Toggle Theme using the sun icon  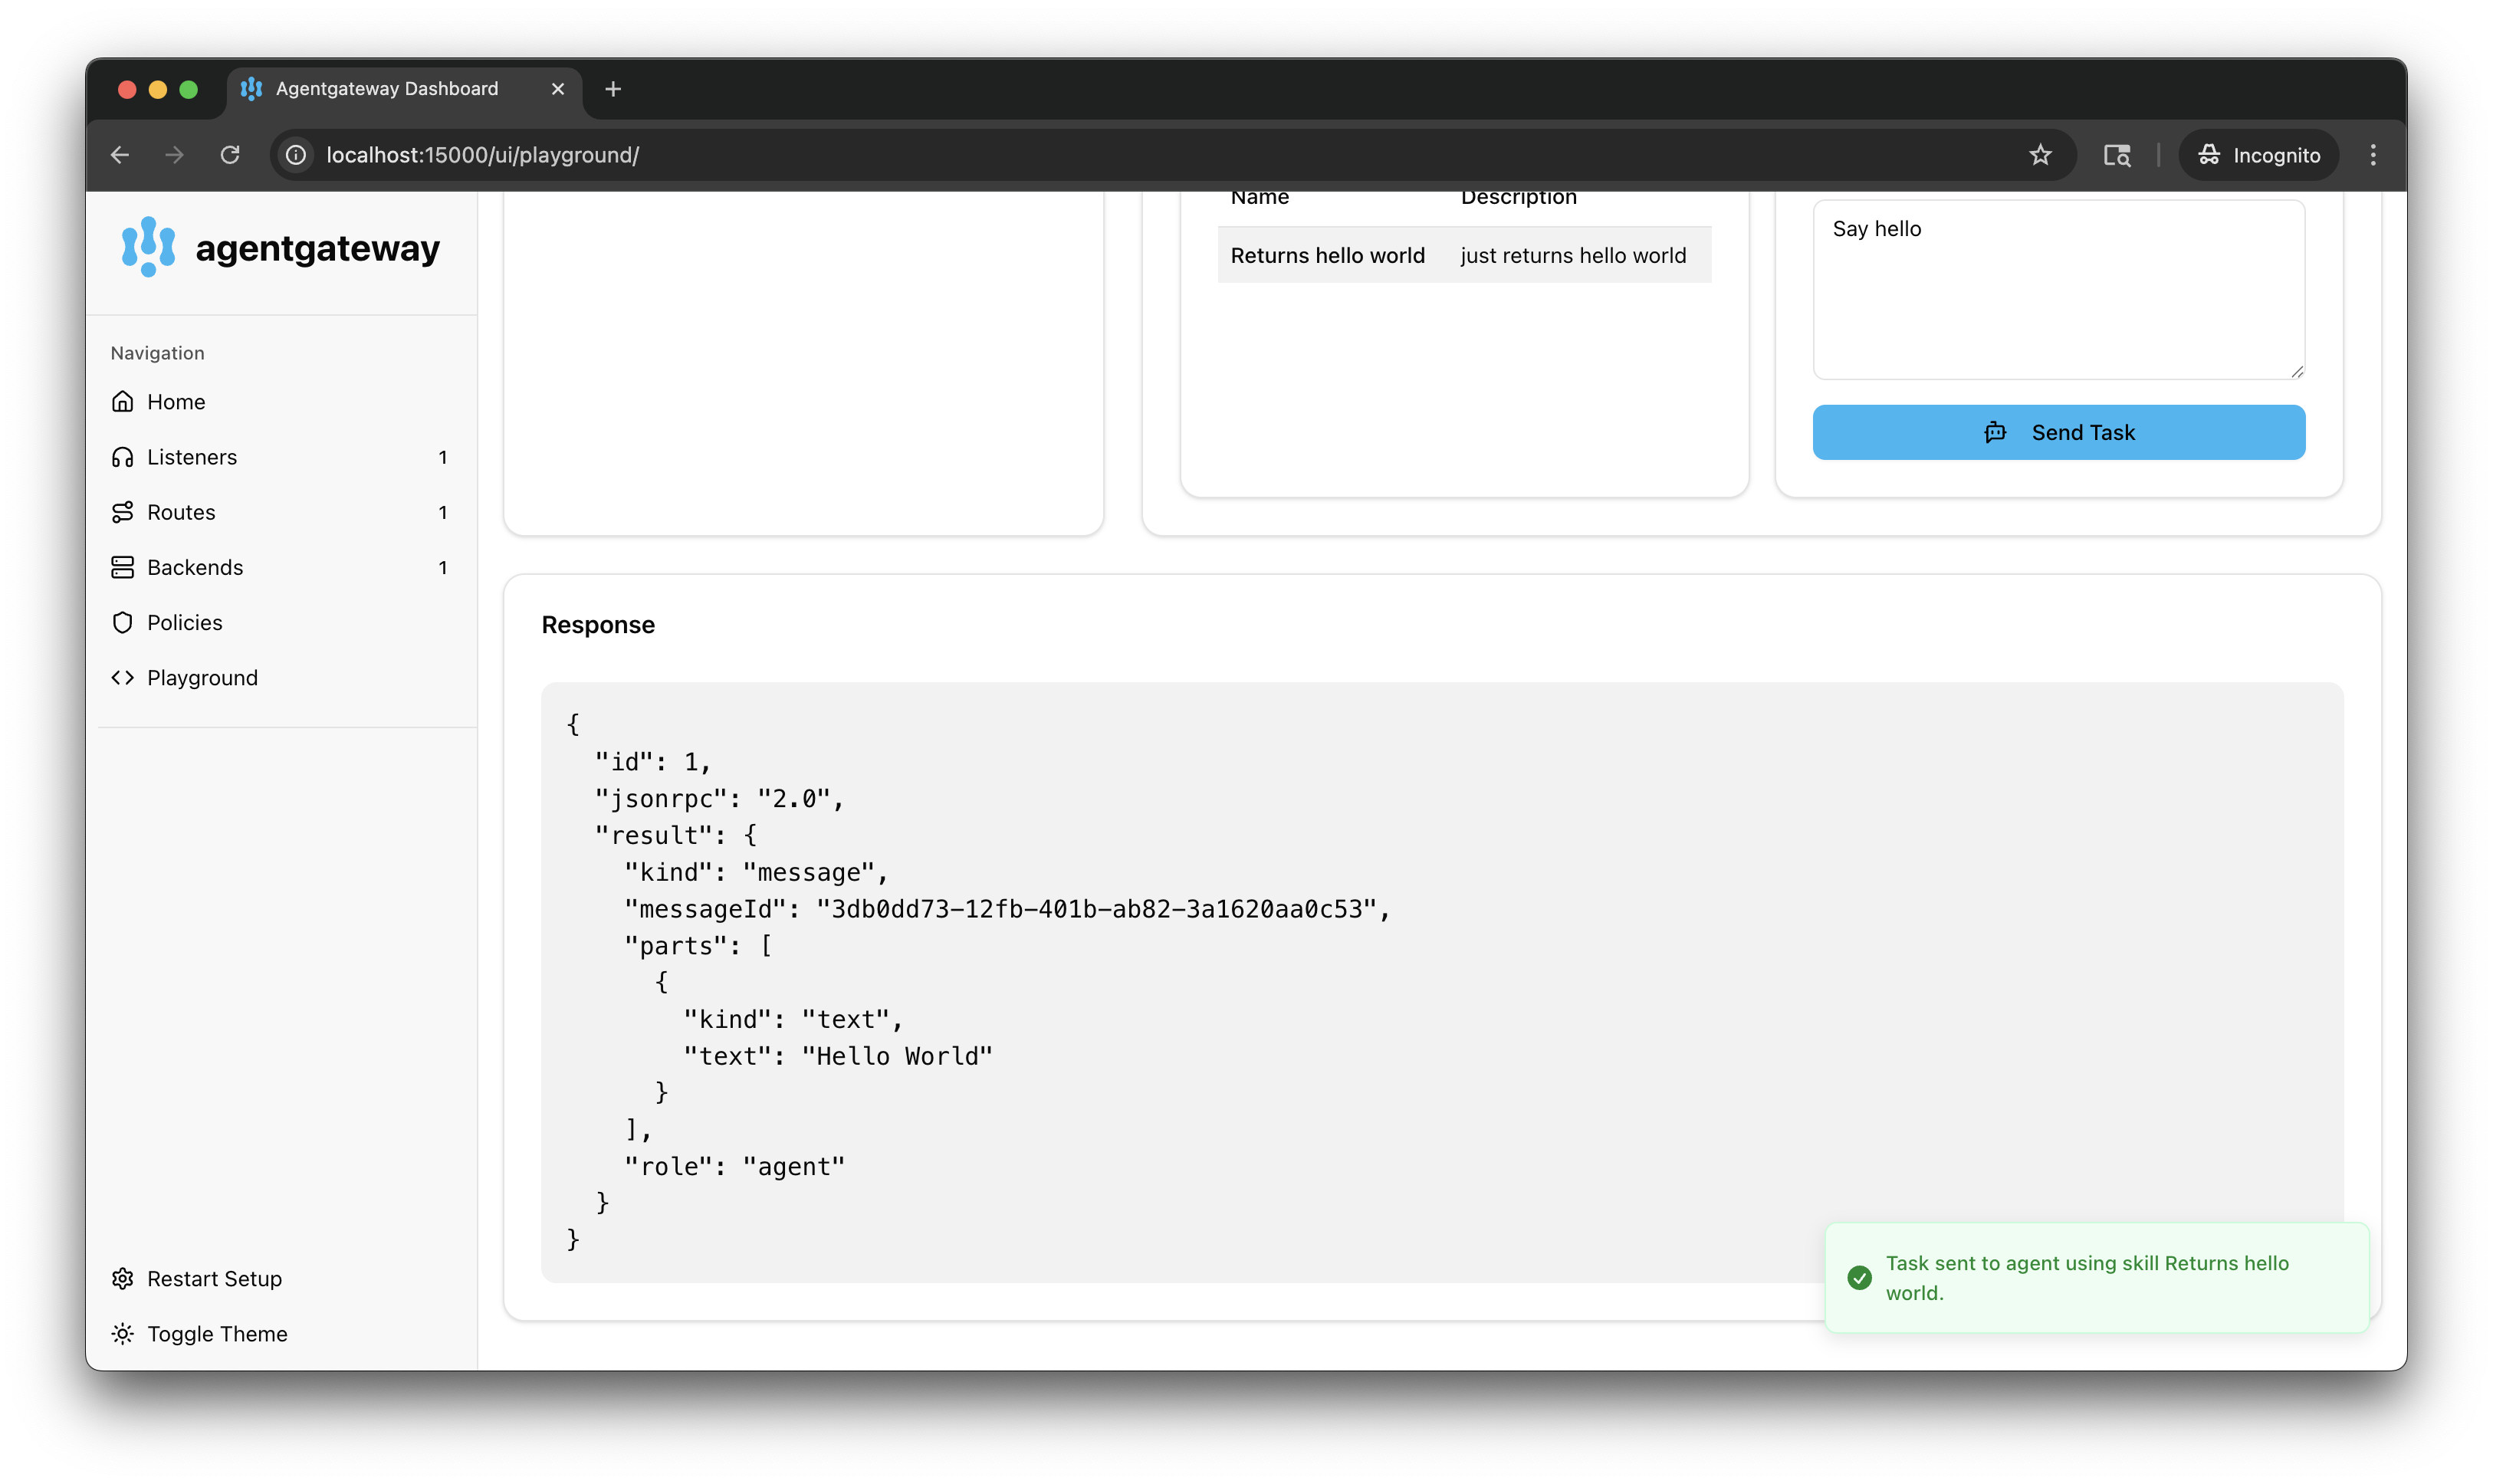pyautogui.click(x=122, y=1334)
